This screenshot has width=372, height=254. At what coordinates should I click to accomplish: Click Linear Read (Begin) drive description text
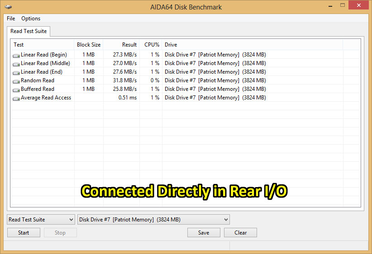215,55
